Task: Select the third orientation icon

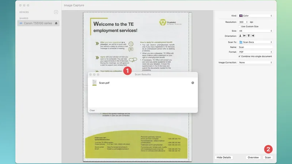Action: (249, 36)
